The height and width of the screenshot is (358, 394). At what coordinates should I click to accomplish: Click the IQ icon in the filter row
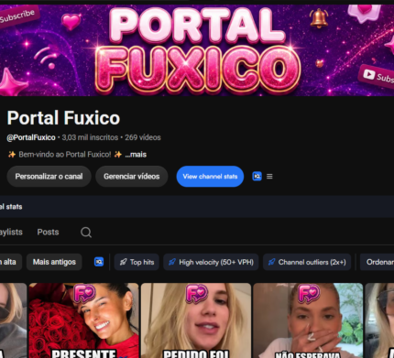click(x=99, y=262)
